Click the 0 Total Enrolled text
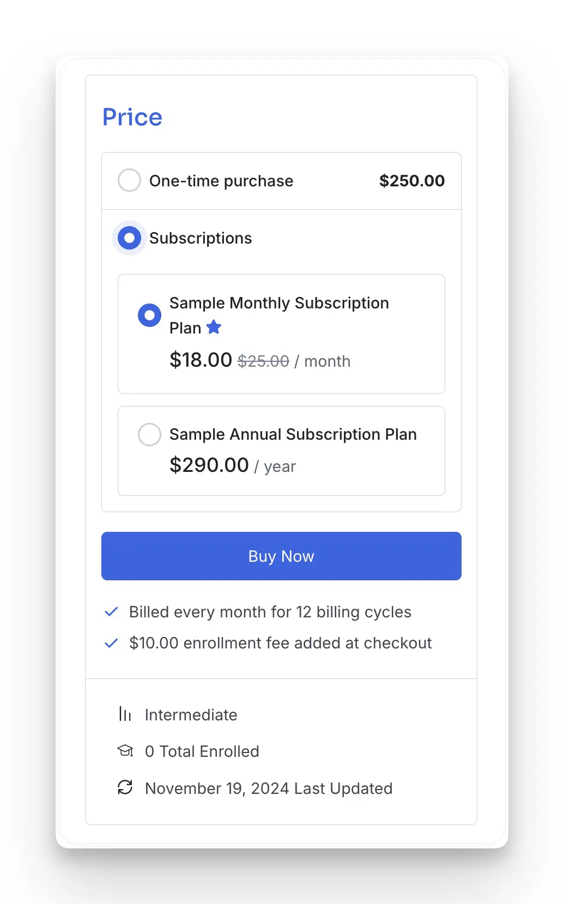 [x=202, y=751]
